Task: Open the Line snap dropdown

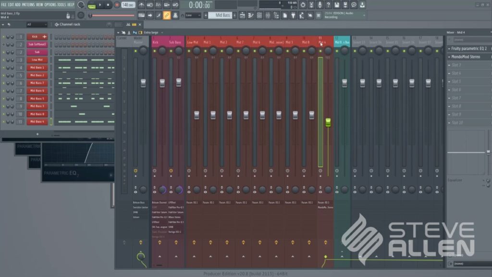Action: pos(193,15)
